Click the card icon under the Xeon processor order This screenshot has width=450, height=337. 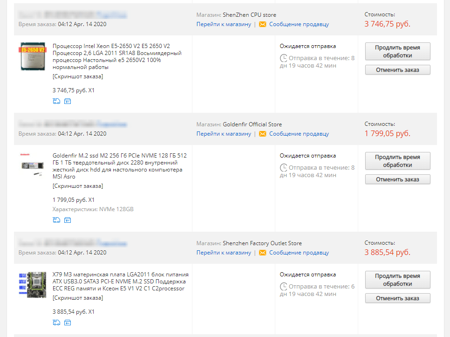[68, 101]
